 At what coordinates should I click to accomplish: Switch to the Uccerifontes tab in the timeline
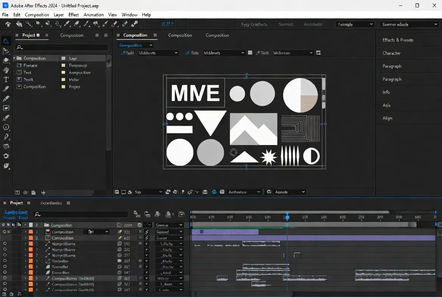(51, 203)
